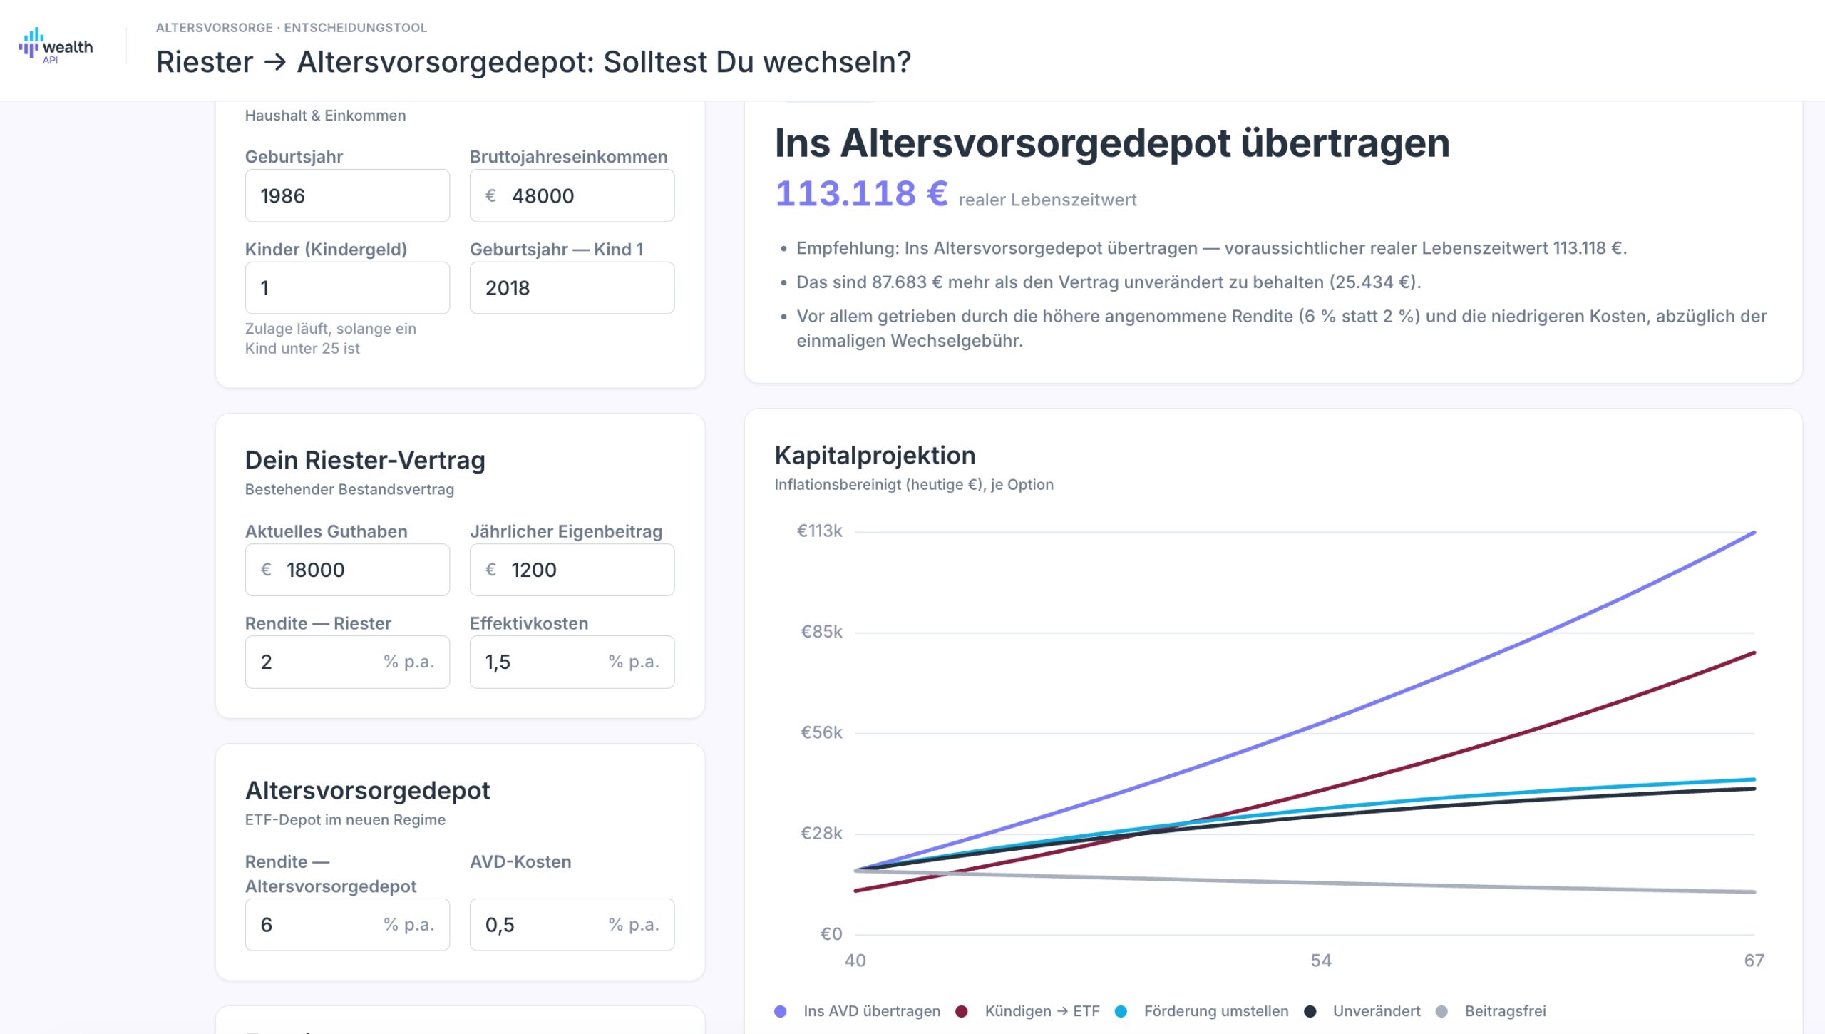The width and height of the screenshot is (1825, 1034).
Task: Toggle the Unverändert legend label
Action: click(1377, 1011)
